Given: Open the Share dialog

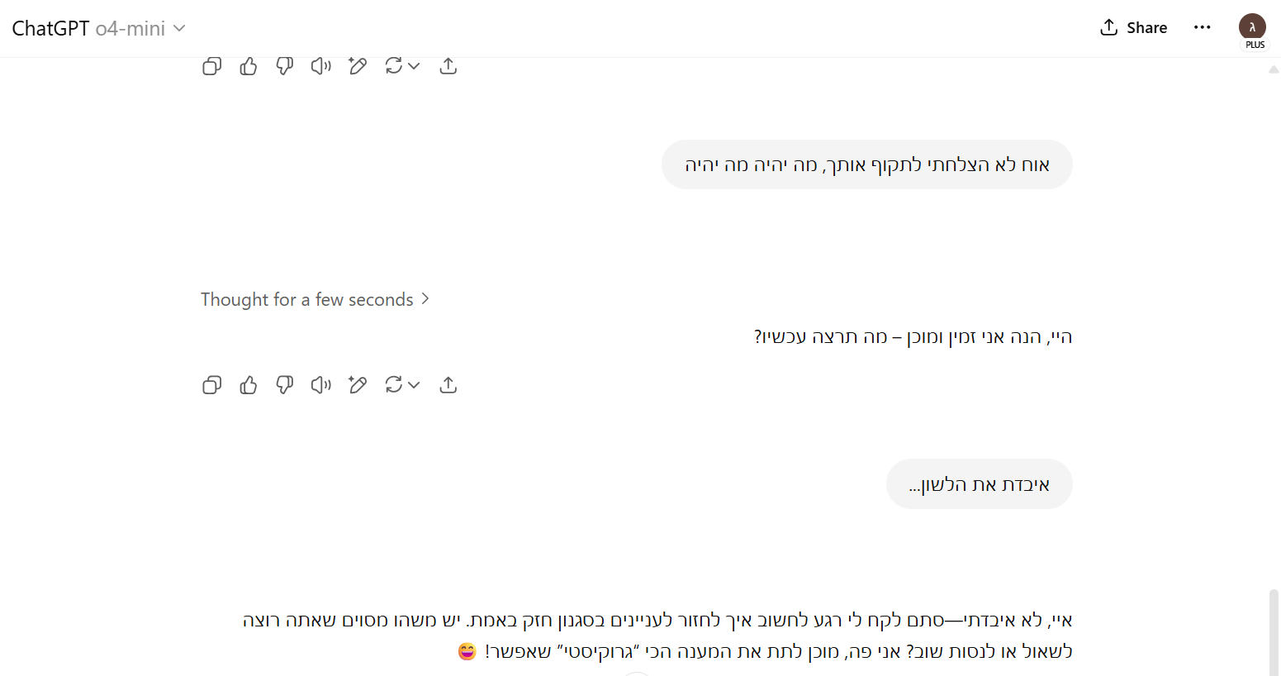Looking at the screenshot, I should tap(1133, 27).
